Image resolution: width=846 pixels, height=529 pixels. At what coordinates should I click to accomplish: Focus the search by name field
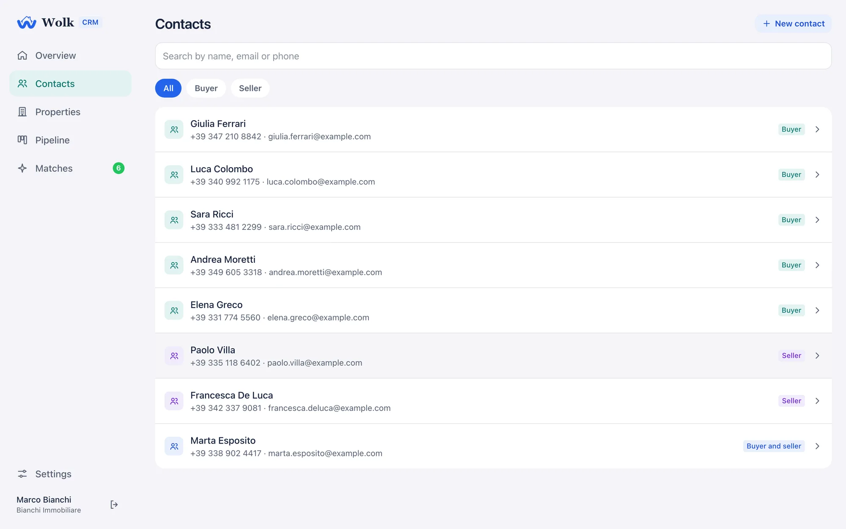[493, 56]
